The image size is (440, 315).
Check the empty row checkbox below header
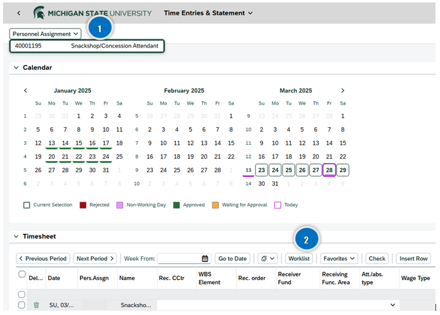21,294
